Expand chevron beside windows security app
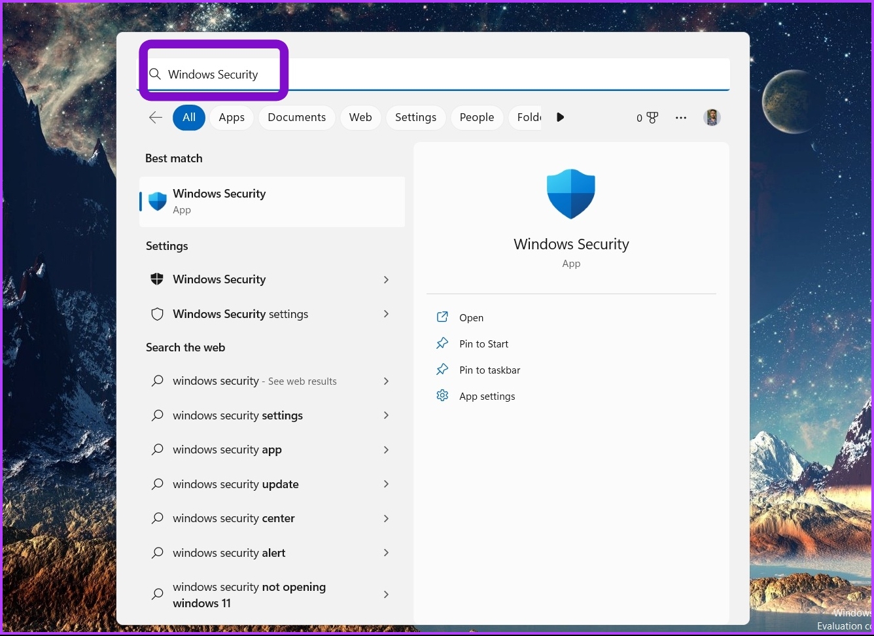The height and width of the screenshot is (636, 874). pyautogui.click(x=386, y=450)
